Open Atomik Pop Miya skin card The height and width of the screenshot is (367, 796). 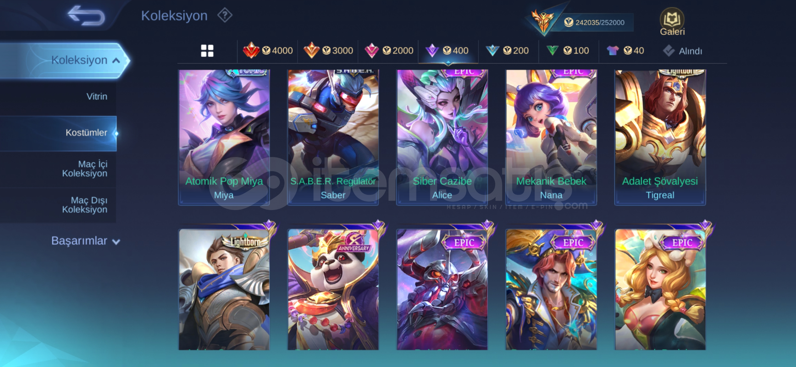pos(224,137)
